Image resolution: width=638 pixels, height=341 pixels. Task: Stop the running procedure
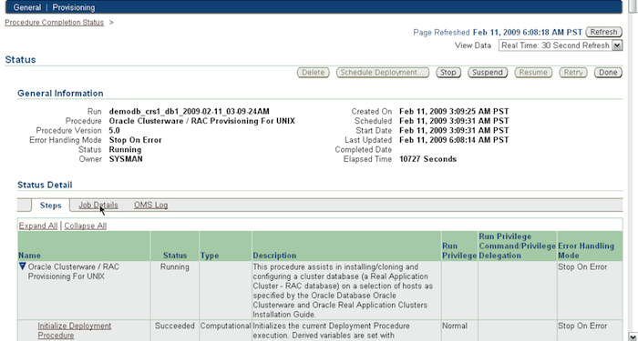(x=448, y=72)
